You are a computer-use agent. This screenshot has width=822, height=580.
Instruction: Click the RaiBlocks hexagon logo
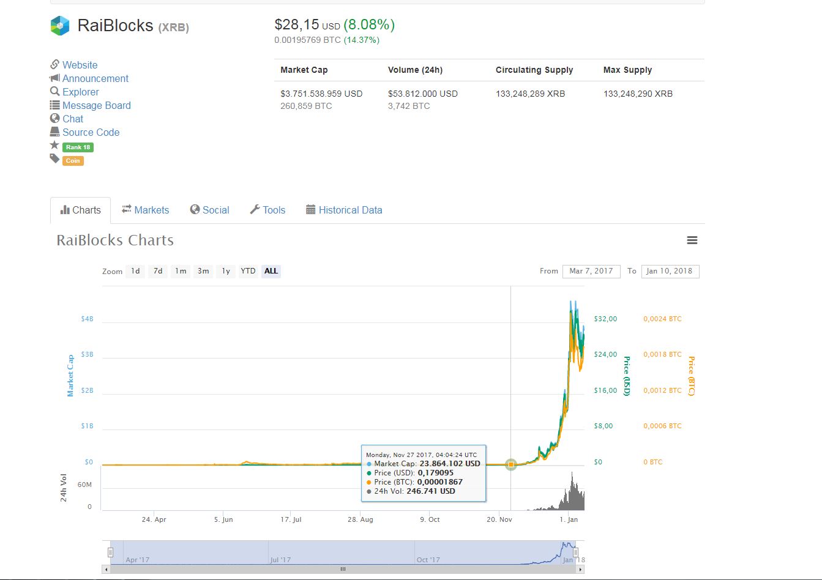(x=60, y=26)
